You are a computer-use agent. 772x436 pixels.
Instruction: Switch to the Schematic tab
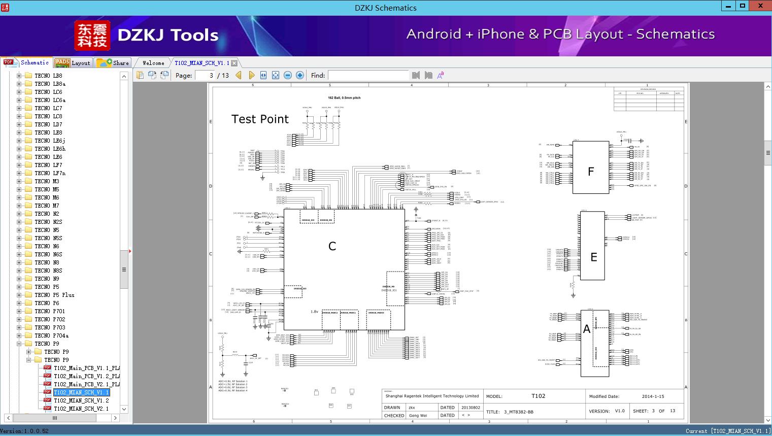26,62
